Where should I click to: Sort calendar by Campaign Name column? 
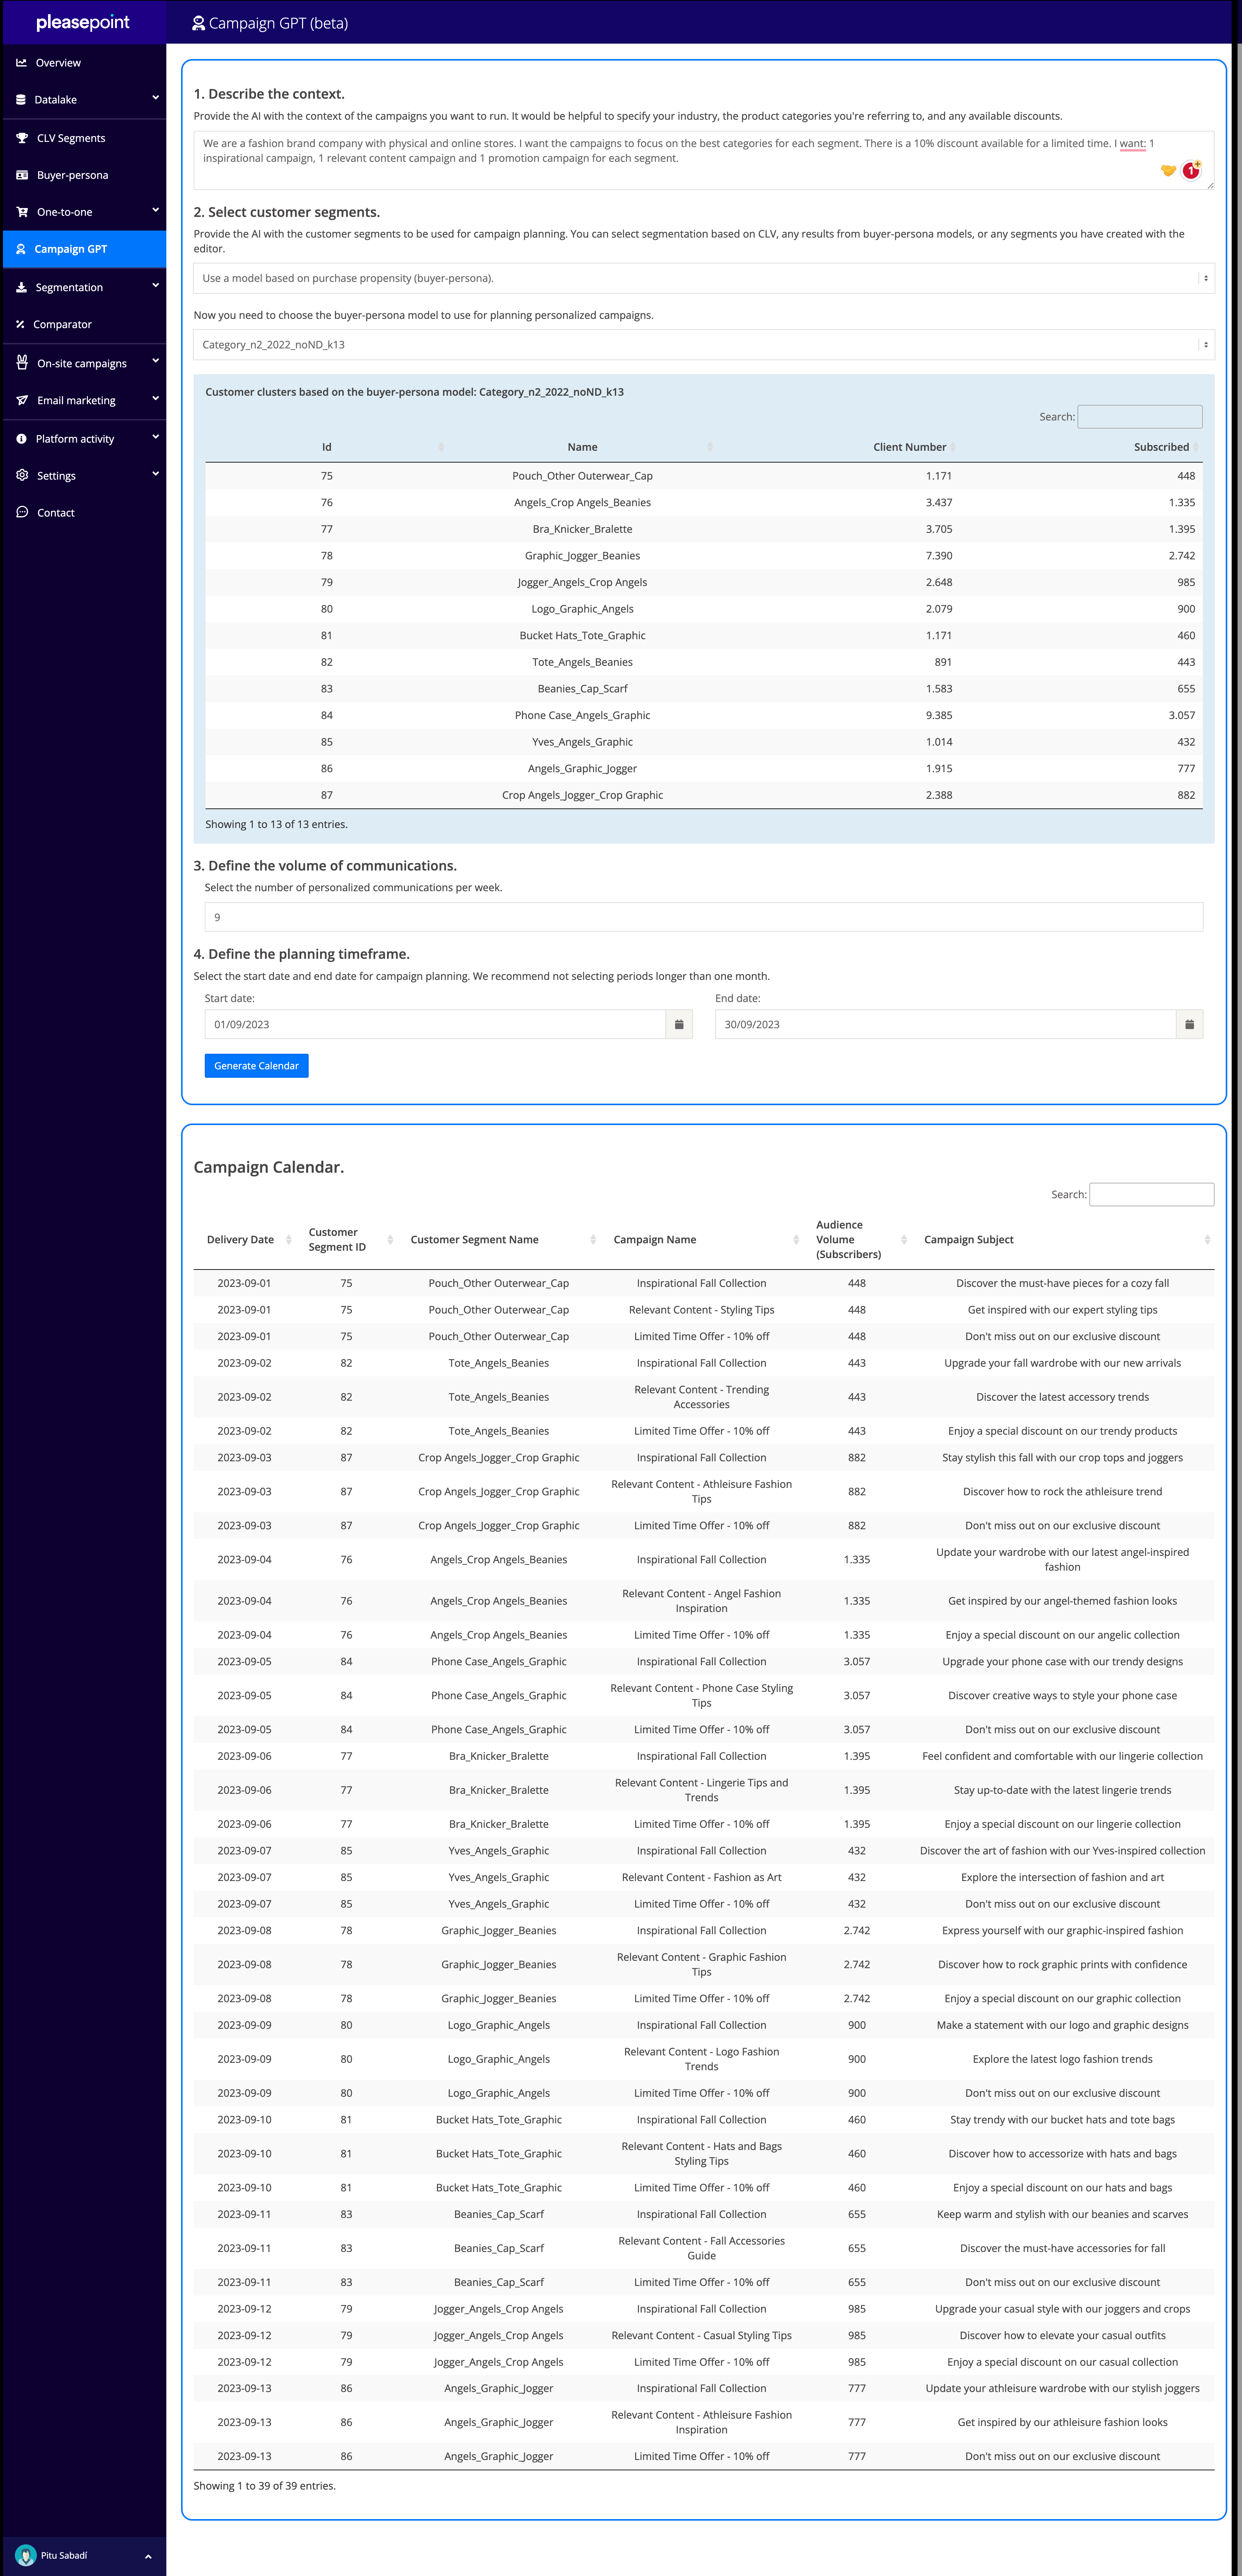tap(655, 1239)
